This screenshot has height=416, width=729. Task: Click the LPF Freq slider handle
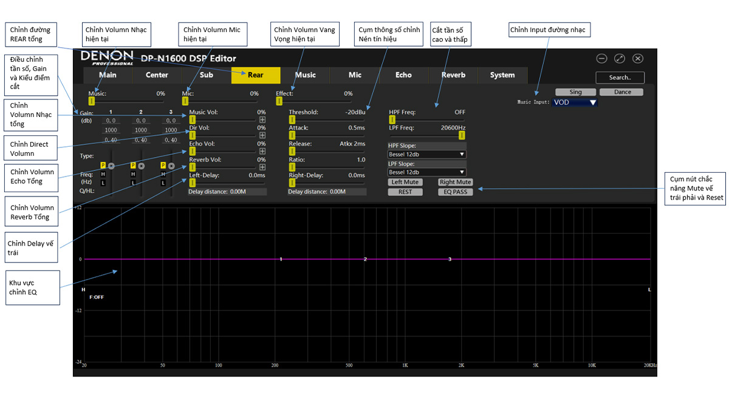pos(462,135)
